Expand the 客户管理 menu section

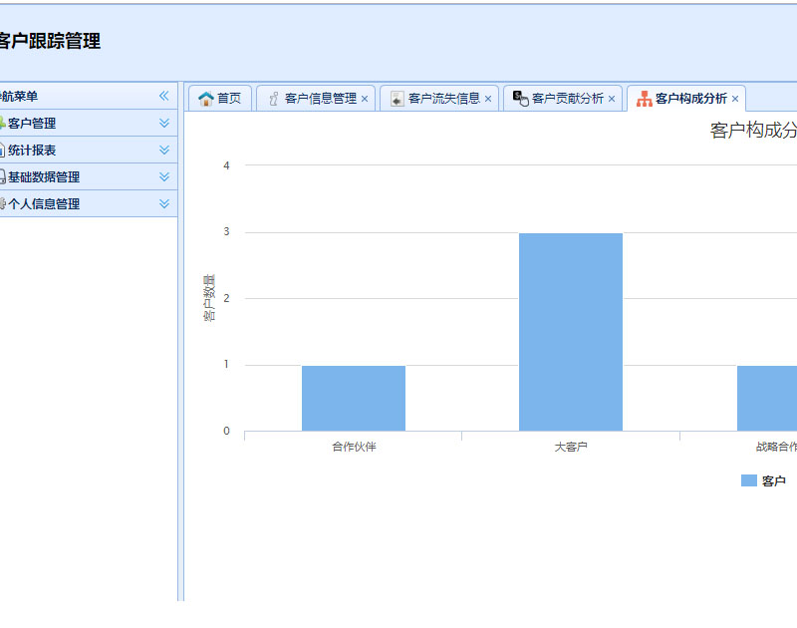click(x=164, y=124)
